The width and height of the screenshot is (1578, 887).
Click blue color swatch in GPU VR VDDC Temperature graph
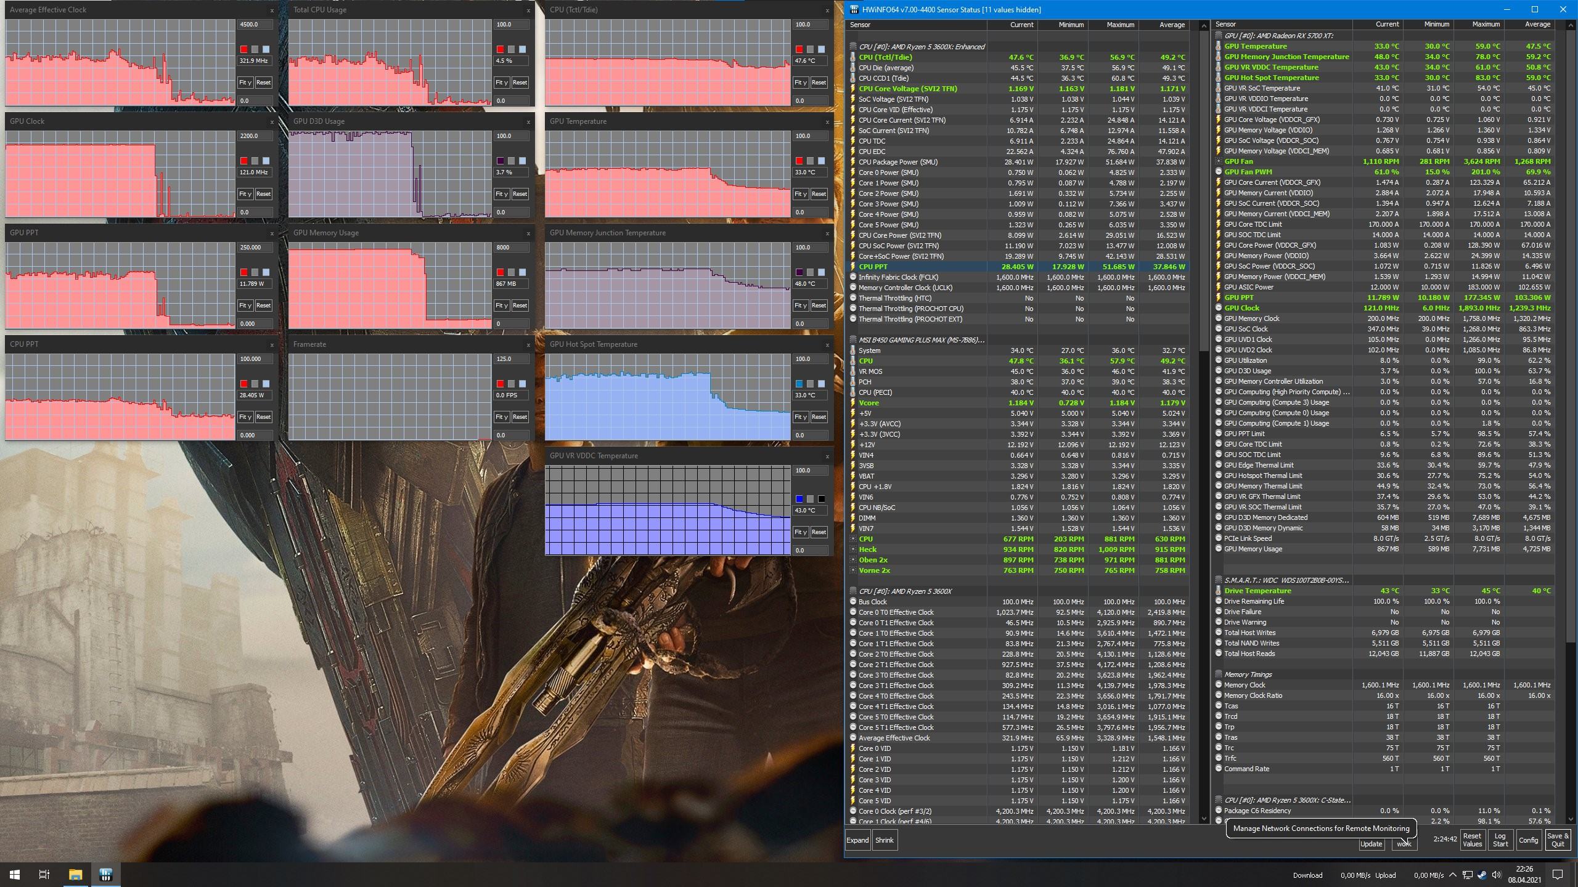click(799, 499)
